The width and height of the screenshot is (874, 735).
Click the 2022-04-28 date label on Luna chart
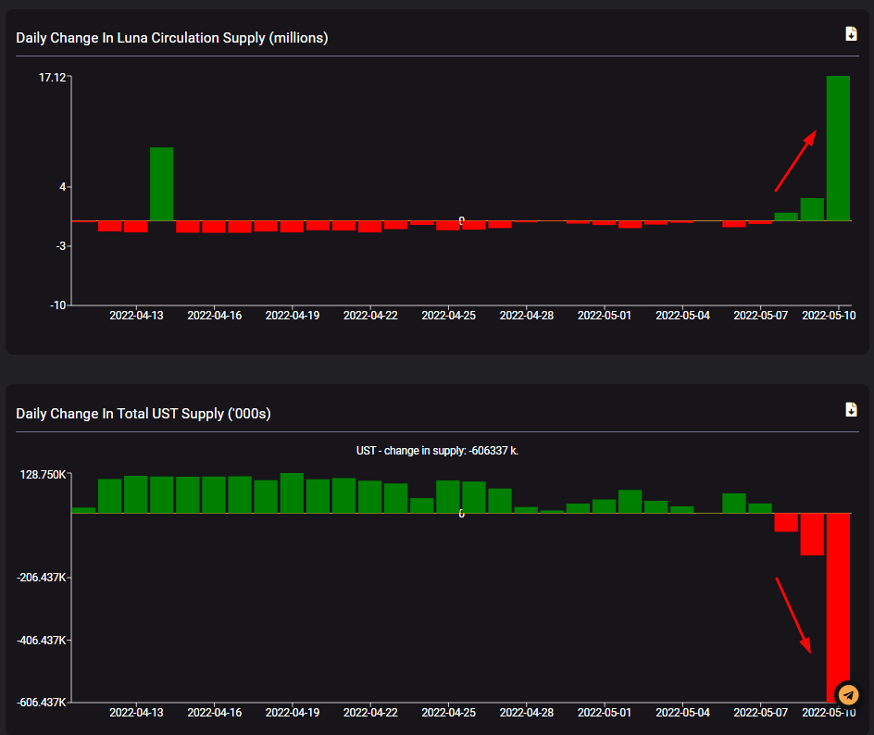527,316
